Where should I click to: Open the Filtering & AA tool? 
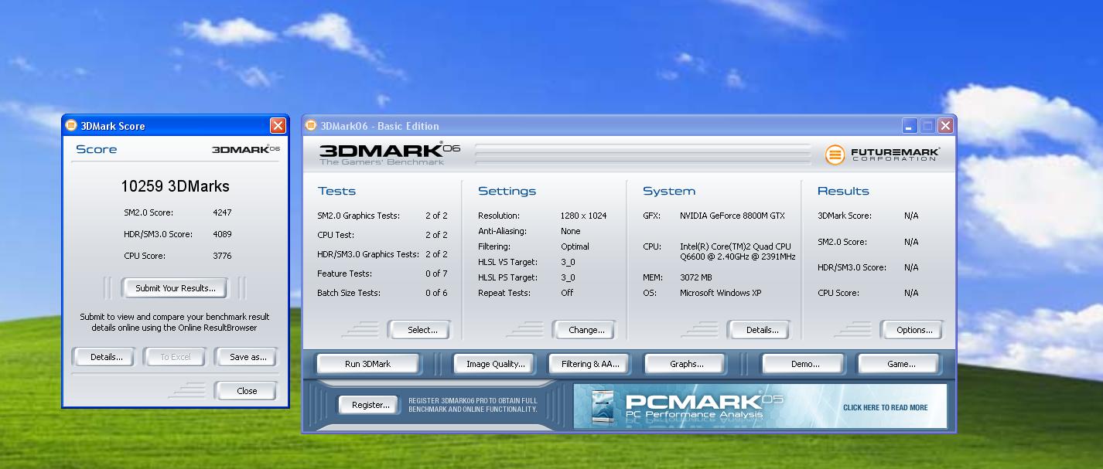click(x=590, y=364)
